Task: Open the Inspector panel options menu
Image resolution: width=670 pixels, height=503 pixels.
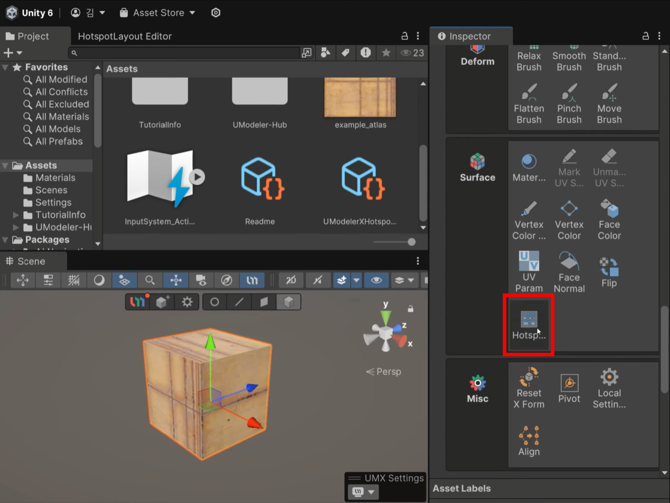Action: [659, 36]
